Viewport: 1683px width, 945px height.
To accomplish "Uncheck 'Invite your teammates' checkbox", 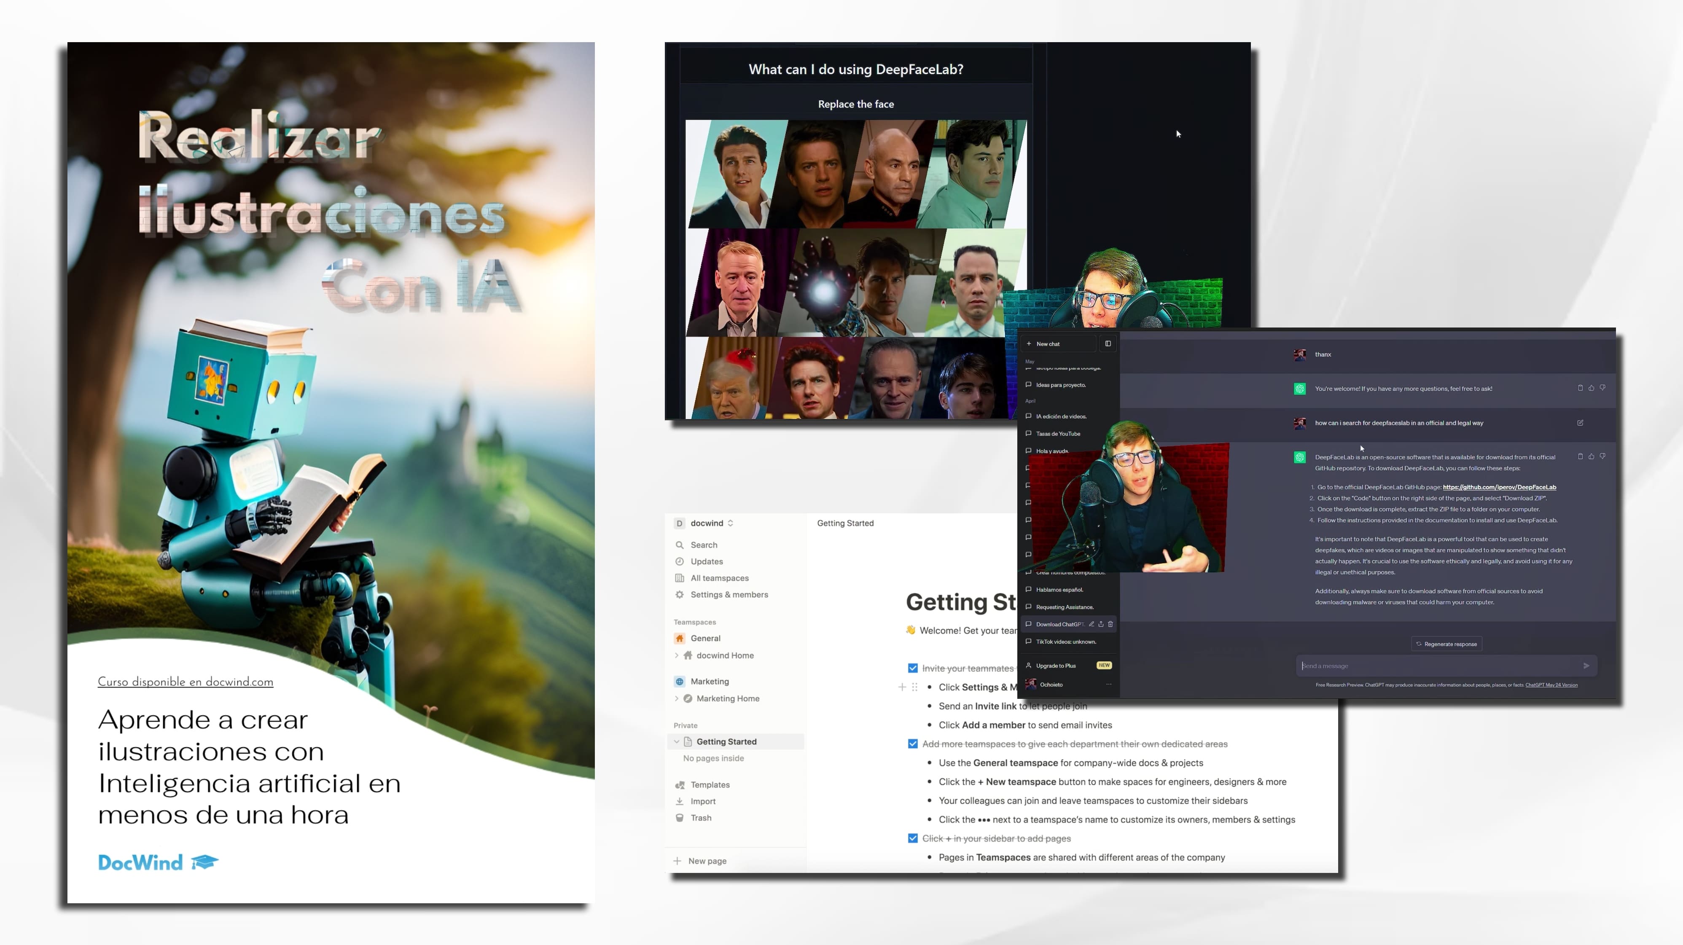I will coord(913,669).
